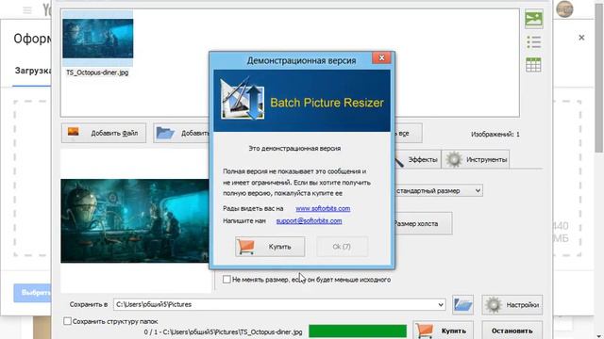
Task: Click the large preview of the octopus diner image
Action: point(135,221)
